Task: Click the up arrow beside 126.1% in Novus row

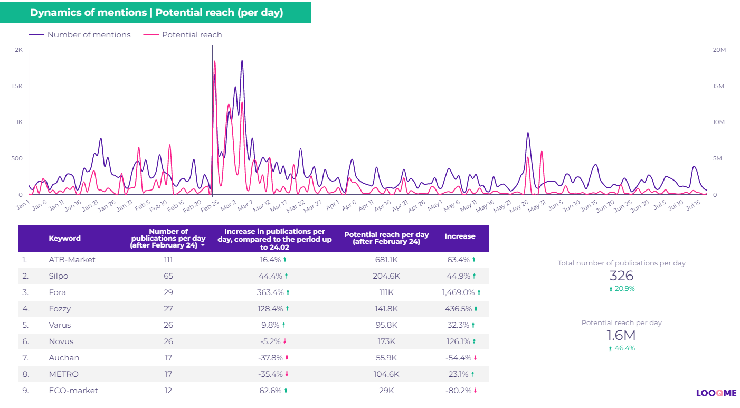Action: click(x=473, y=341)
